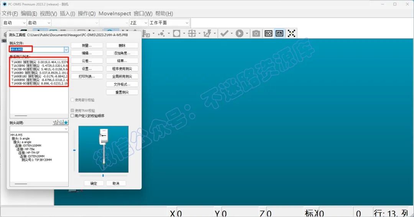
Task: Click the 打印列表... button
Action: 87,76
